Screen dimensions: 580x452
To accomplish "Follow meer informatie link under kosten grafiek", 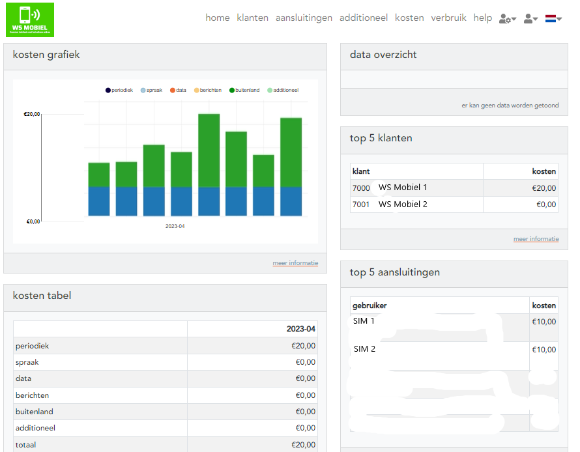I will tap(295, 262).
